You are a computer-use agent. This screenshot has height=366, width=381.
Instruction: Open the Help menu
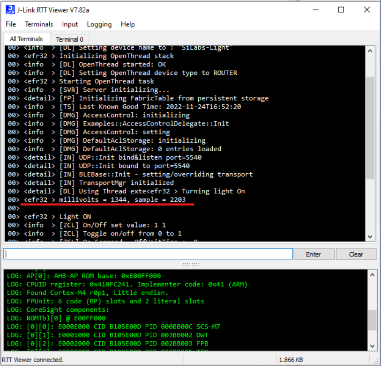127,24
